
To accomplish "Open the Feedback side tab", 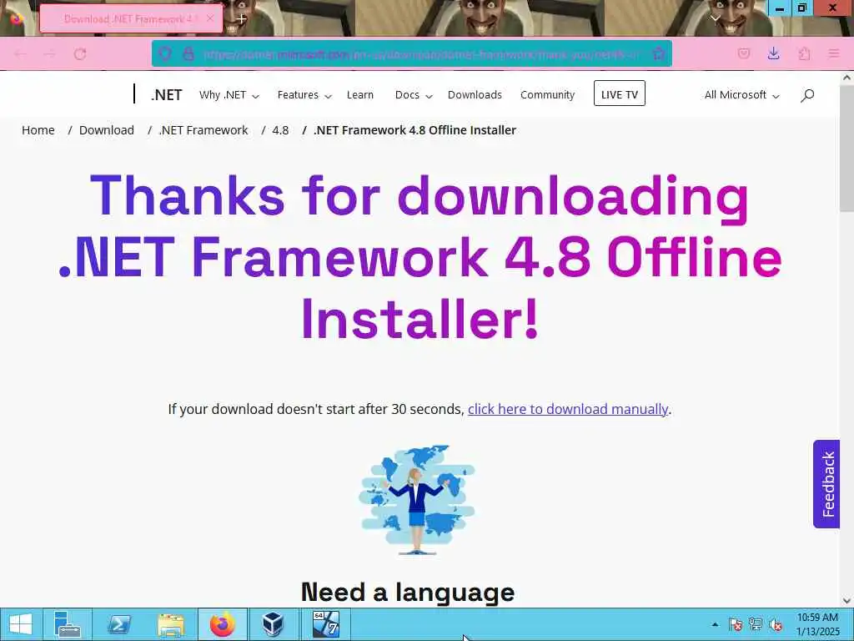I will [826, 484].
